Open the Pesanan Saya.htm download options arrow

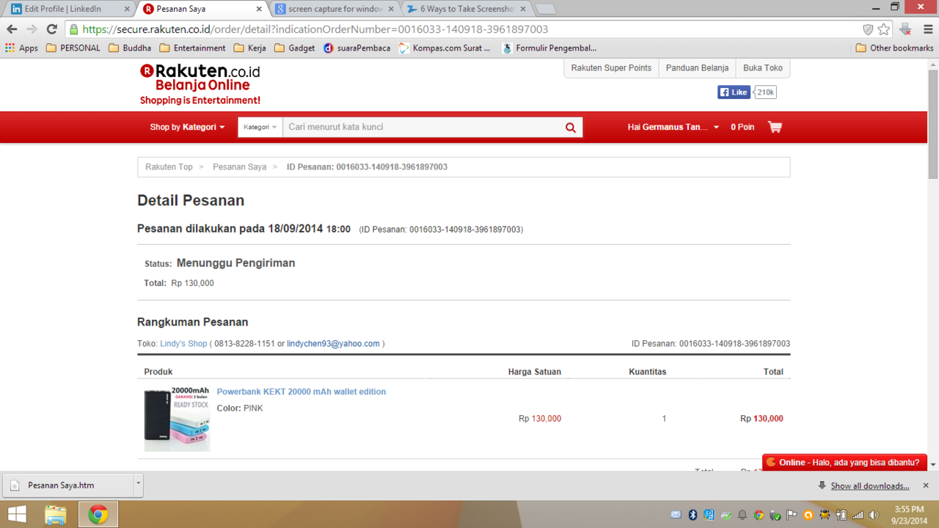[x=138, y=484]
